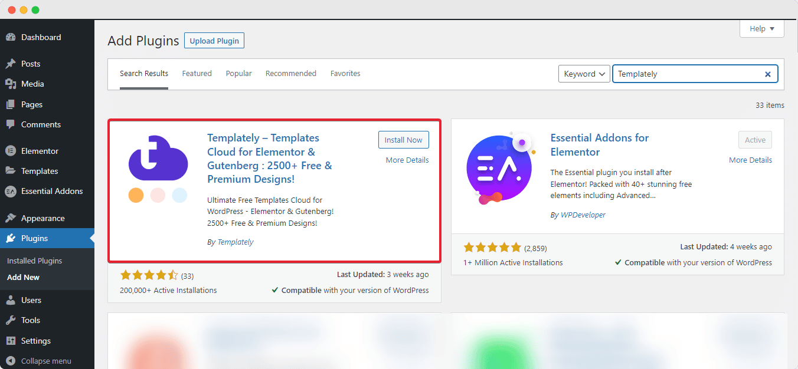Click the Elementor logo icon
Image resolution: width=798 pixels, height=369 pixels.
11,151
